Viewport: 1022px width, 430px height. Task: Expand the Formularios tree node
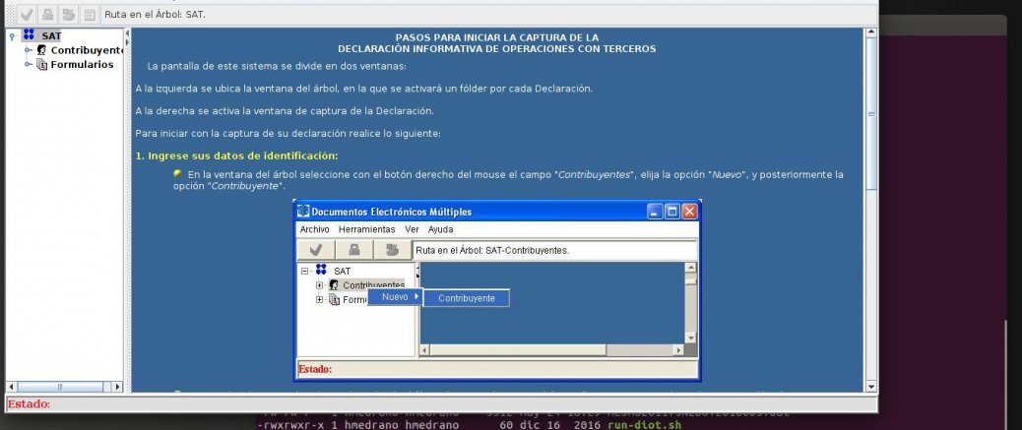click(x=28, y=65)
